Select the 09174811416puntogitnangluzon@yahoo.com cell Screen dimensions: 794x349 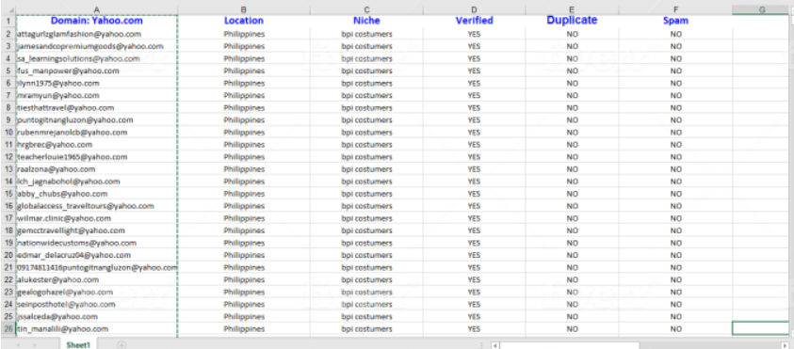tap(97, 267)
